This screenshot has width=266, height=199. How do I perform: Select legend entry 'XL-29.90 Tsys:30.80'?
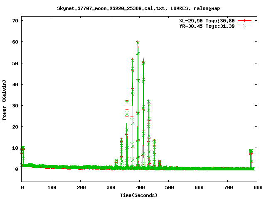(207, 21)
